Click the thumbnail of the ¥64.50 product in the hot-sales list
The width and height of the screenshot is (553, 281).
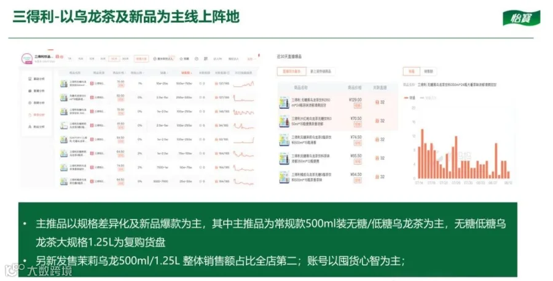point(284,177)
